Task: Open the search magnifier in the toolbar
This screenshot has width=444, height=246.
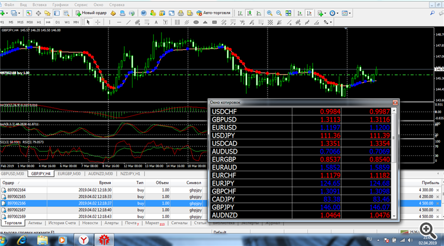Action: pyautogui.click(x=432, y=13)
